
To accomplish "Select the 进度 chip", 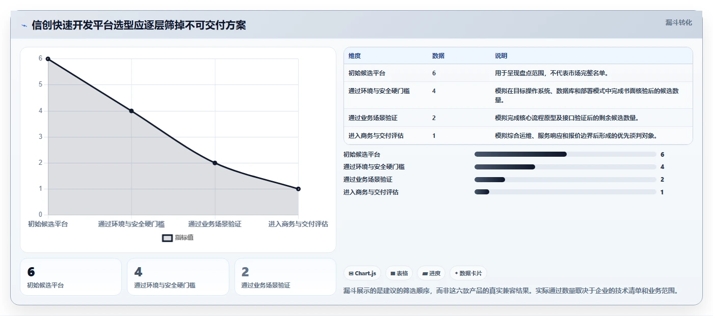I will (431, 273).
